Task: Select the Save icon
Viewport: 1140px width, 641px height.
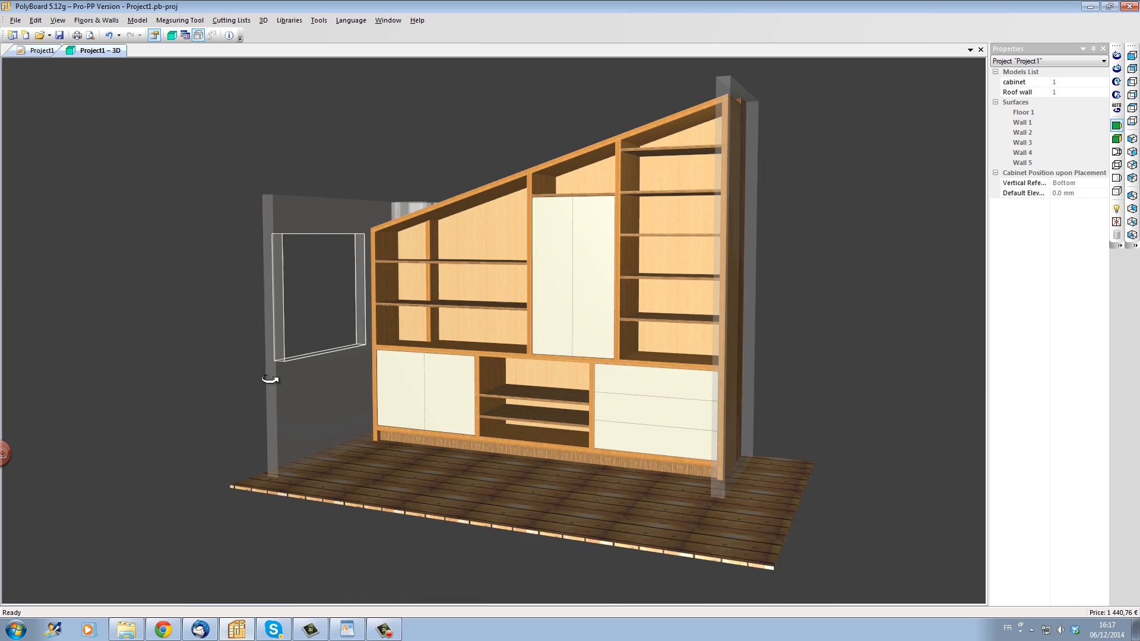Action: click(59, 35)
